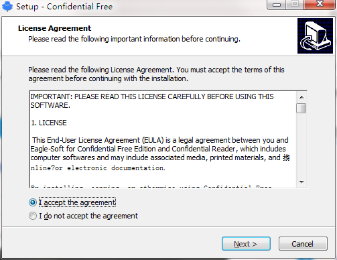Click the "Eagle-Soft for Confidential Free Edition" paragraph line

pyautogui.click(x=158, y=149)
